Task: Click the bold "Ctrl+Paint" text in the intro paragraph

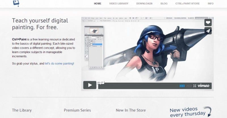Action: 19,39
